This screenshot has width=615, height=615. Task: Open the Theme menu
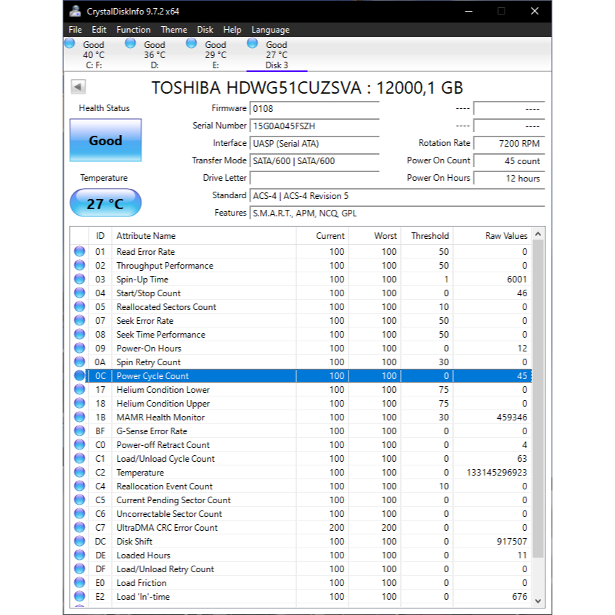point(174,30)
